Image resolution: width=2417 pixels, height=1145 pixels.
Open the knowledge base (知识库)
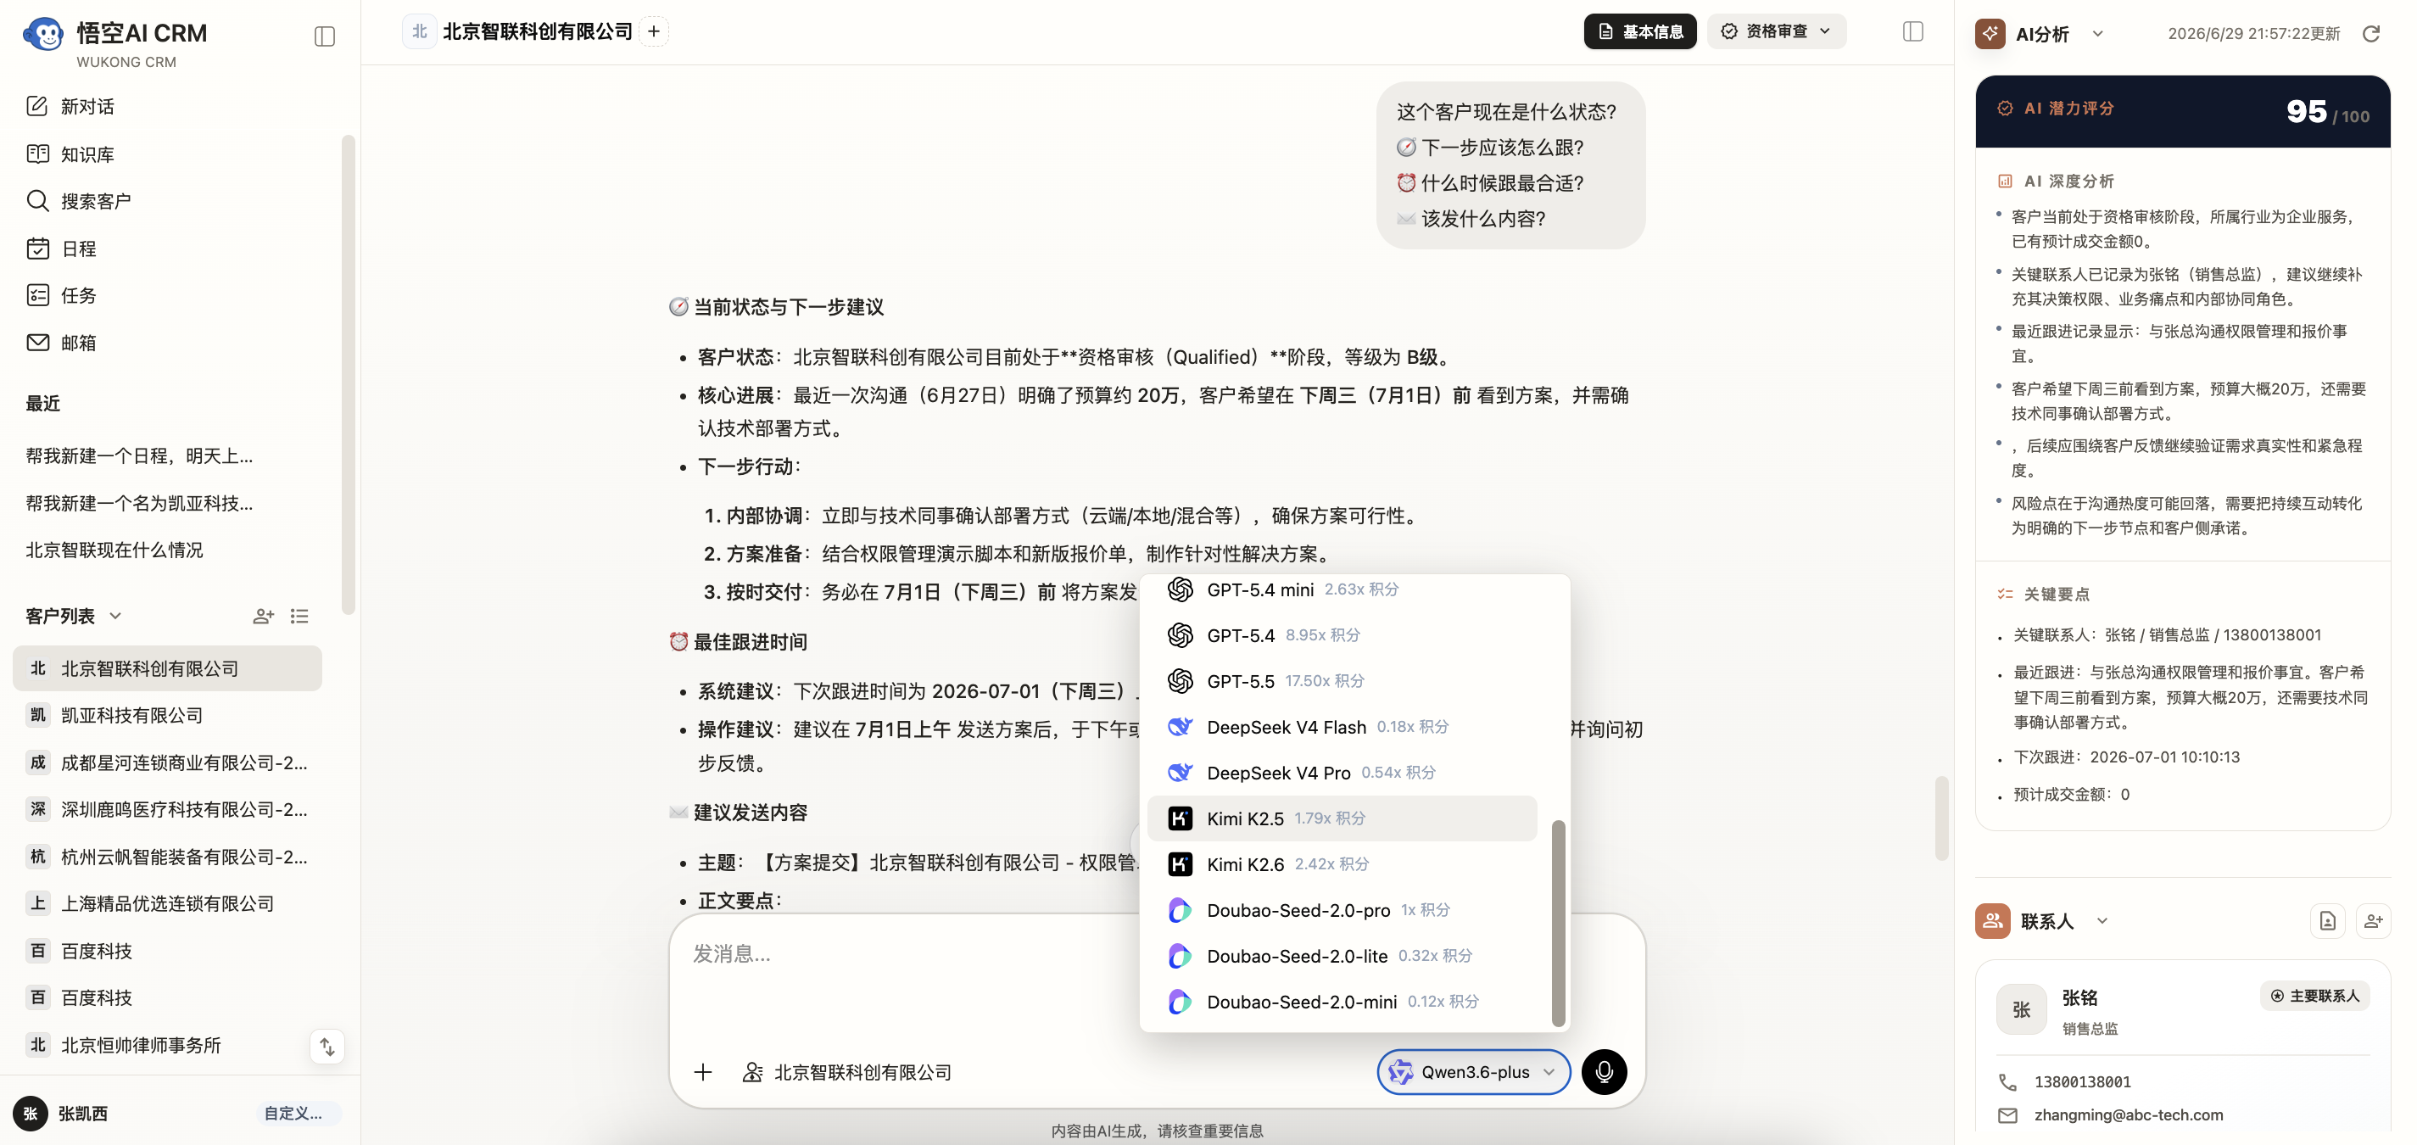pyautogui.click(x=70, y=154)
